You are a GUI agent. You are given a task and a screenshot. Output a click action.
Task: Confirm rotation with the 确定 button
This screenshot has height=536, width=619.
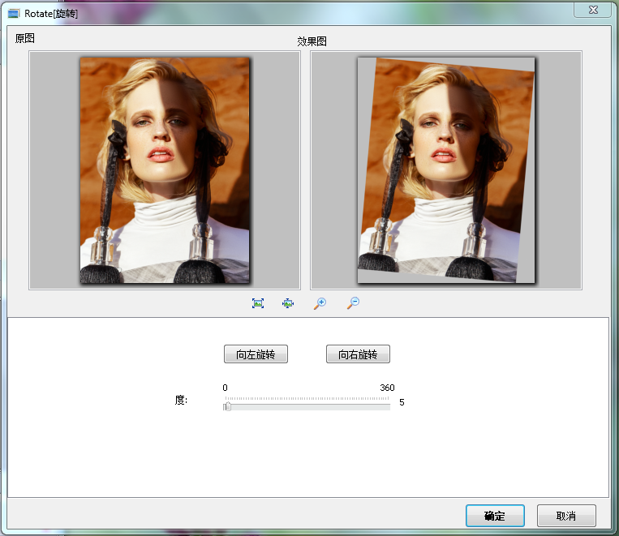(495, 516)
